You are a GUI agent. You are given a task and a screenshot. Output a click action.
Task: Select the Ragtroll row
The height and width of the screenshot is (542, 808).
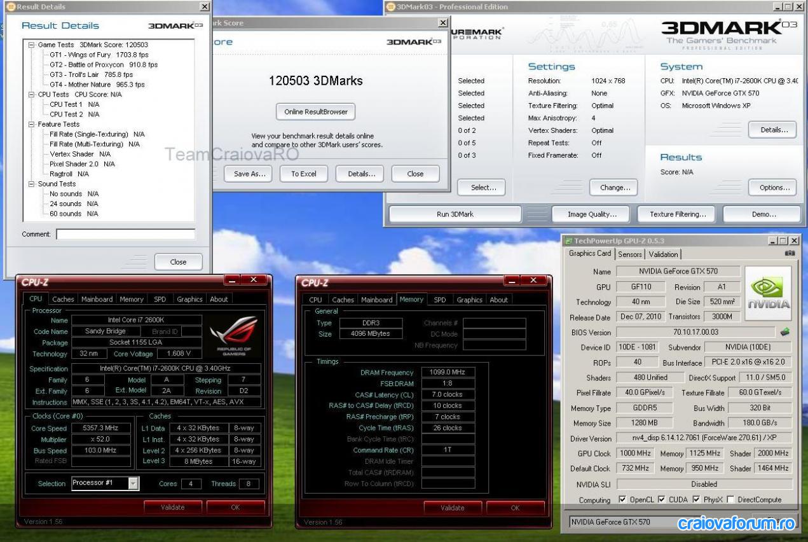click(69, 174)
